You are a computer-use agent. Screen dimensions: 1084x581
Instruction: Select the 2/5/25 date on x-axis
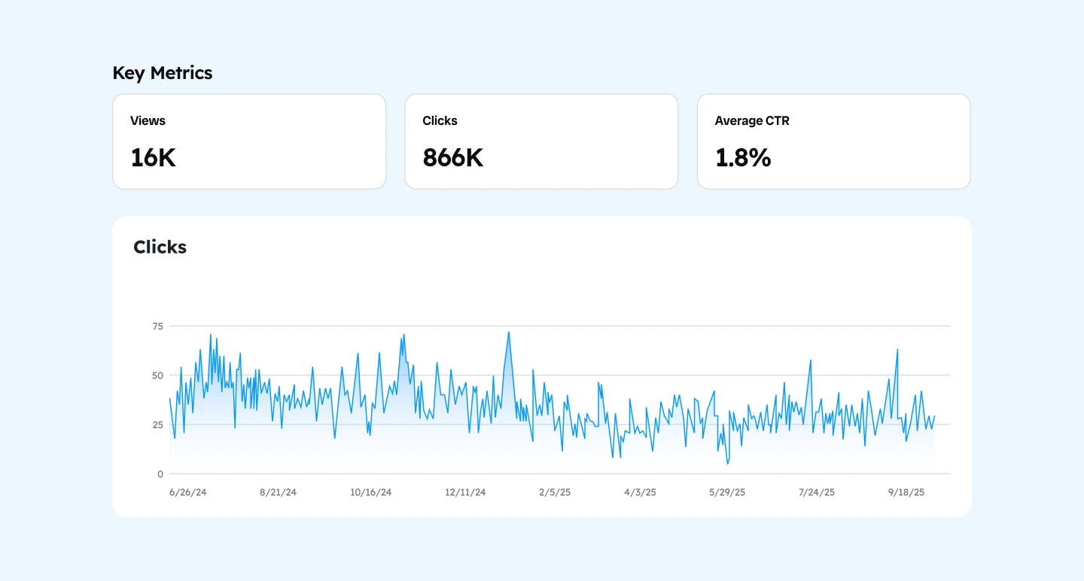coord(555,492)
